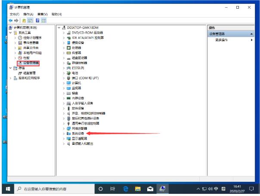The height and width of the screenshot is (196, 260).
Task: Open the 帮助(H) menu
Action: [57, 14]
